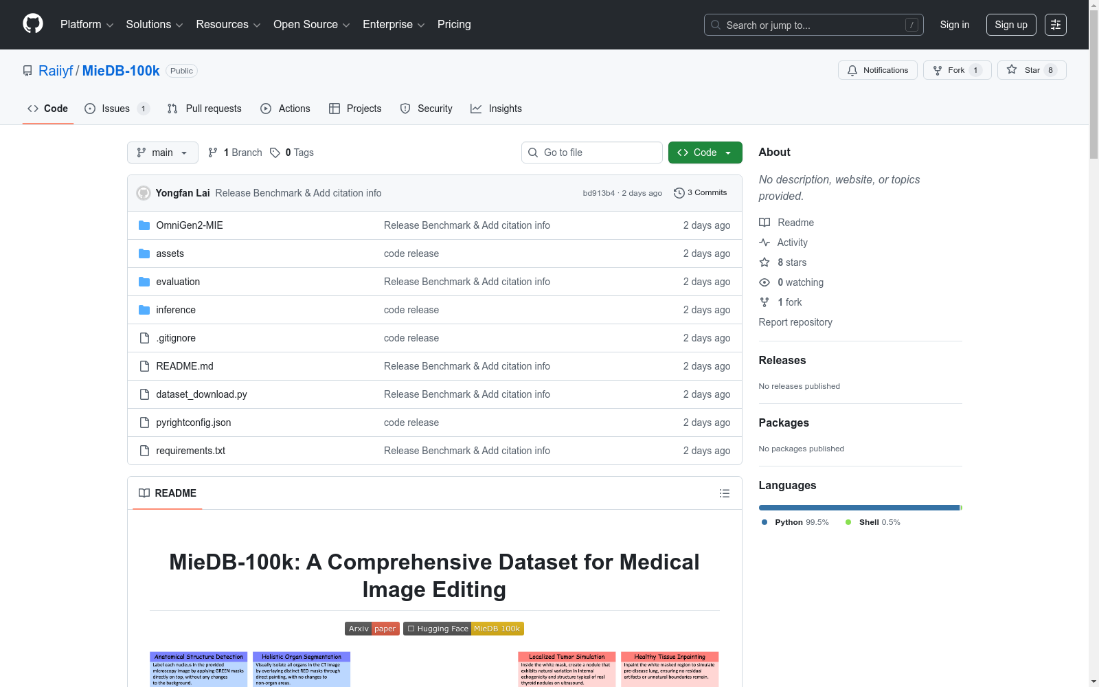
Task: Click the Sign up button
Action: coord(1011,25)
